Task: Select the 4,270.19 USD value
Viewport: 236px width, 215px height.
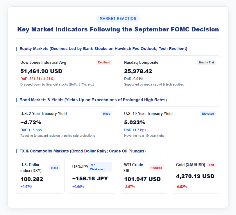Action: 195,176
